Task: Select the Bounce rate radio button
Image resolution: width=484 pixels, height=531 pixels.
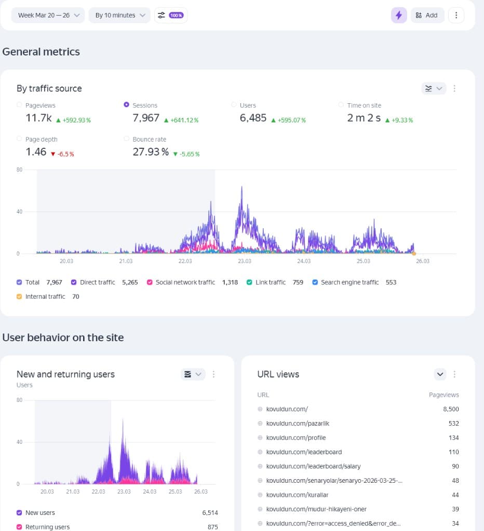Action: pos(127,139)
